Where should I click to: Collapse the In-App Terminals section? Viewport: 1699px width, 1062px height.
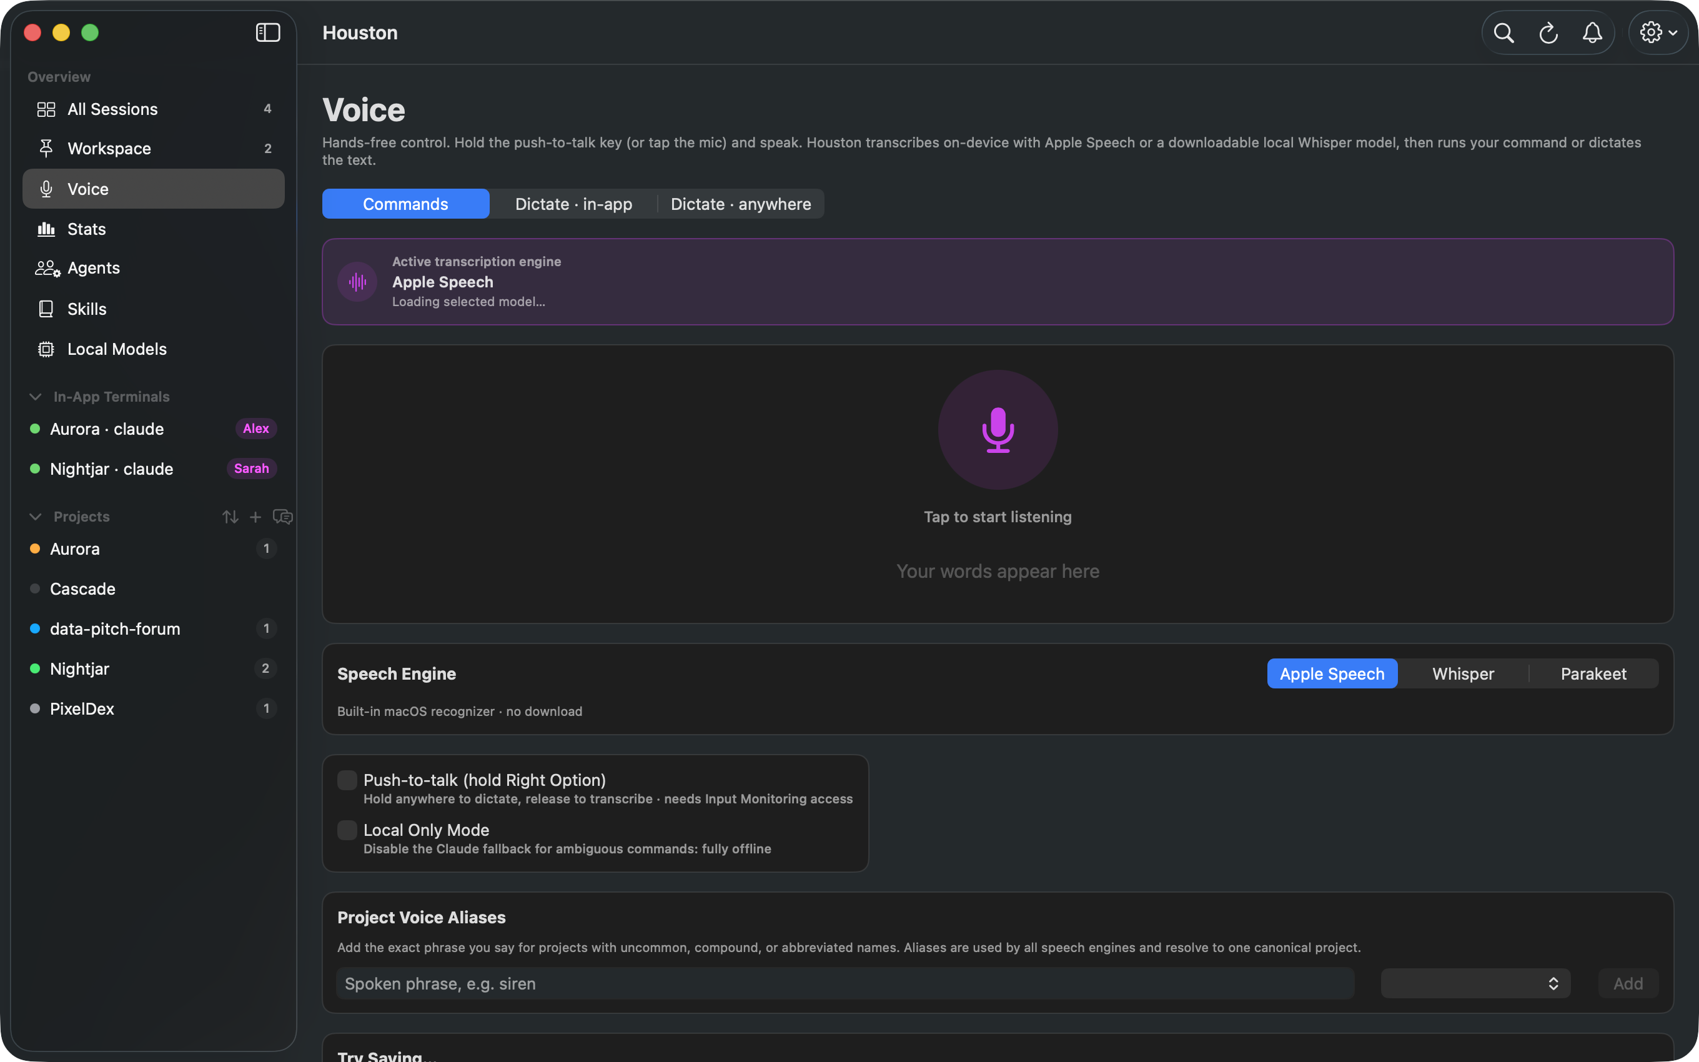[35, 397]
